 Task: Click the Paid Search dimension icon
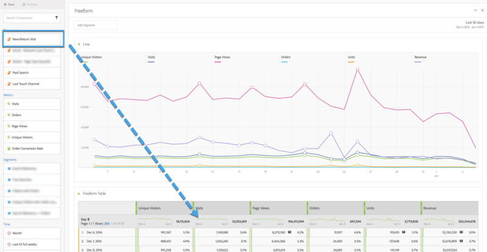[9, 72]
